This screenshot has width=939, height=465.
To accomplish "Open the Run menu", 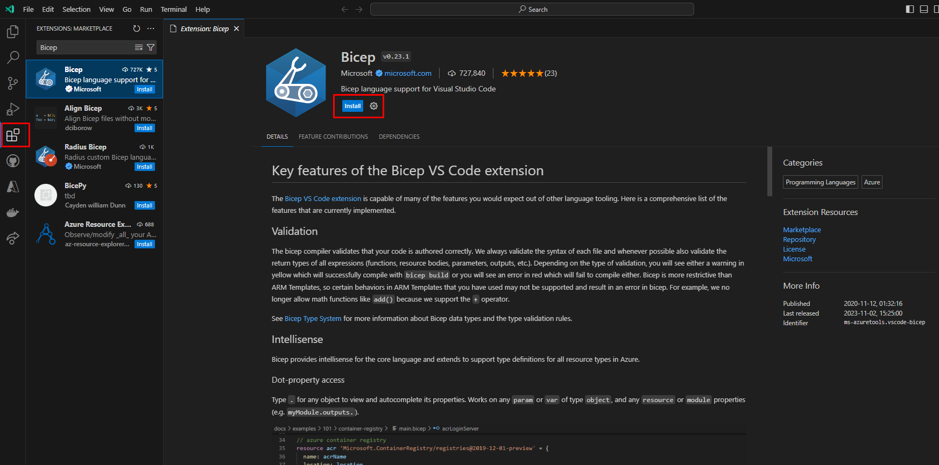I will (146, 9).
